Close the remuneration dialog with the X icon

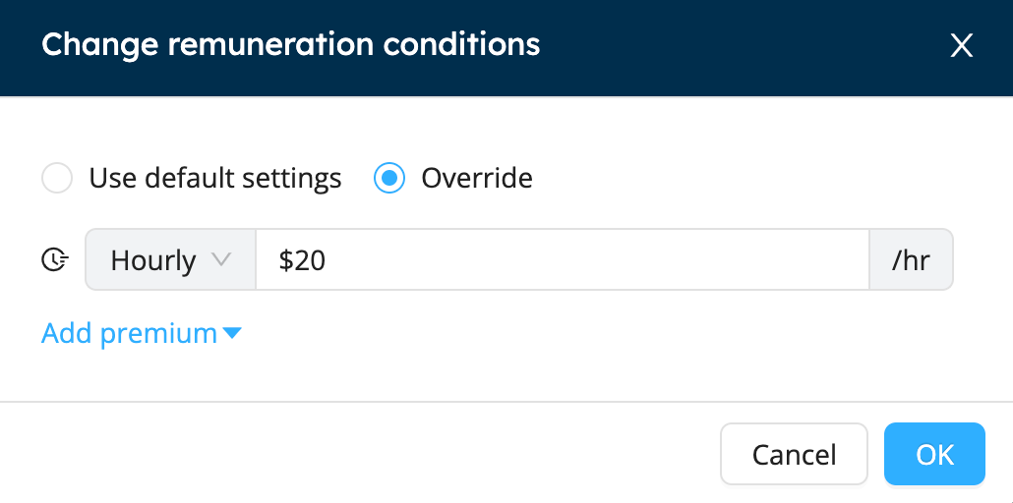[x=961, y=46]
